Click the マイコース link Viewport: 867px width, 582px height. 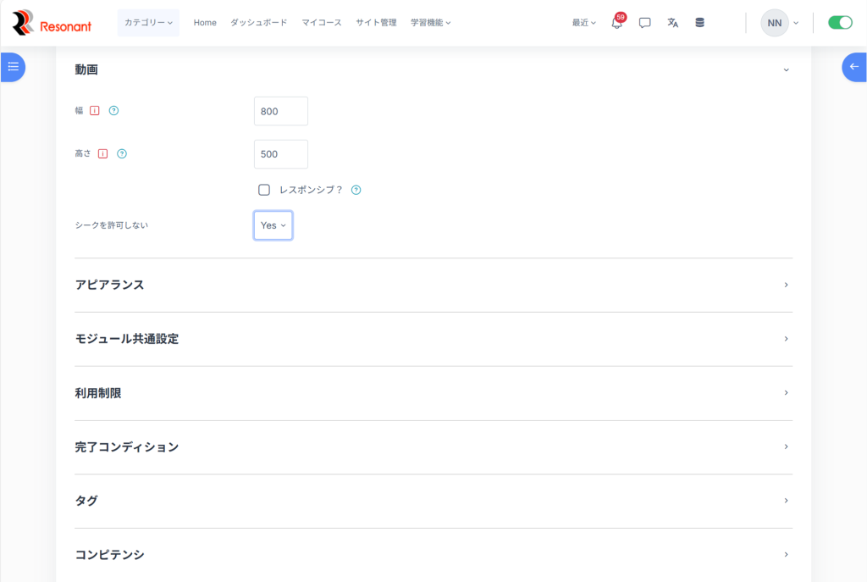[322, 23]
